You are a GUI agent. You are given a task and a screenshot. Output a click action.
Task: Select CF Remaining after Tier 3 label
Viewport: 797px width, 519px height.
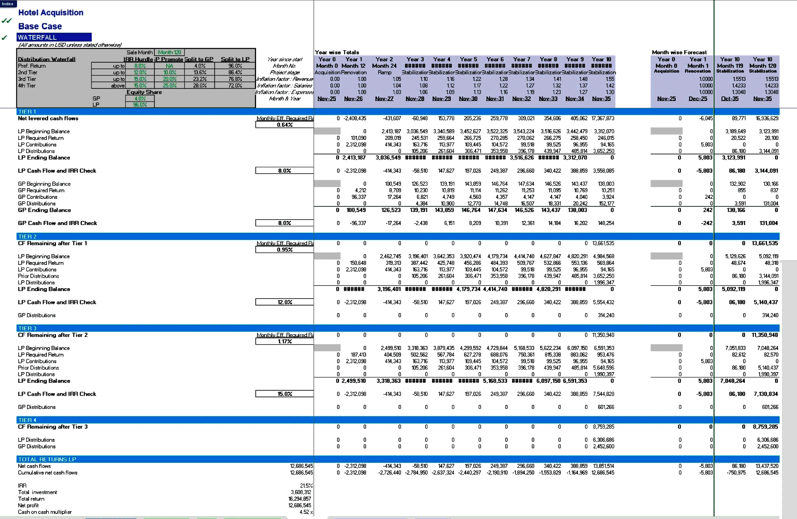pos(53,427)
